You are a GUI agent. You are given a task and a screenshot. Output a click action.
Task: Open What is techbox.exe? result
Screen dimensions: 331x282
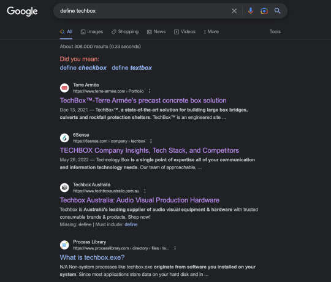92,257
